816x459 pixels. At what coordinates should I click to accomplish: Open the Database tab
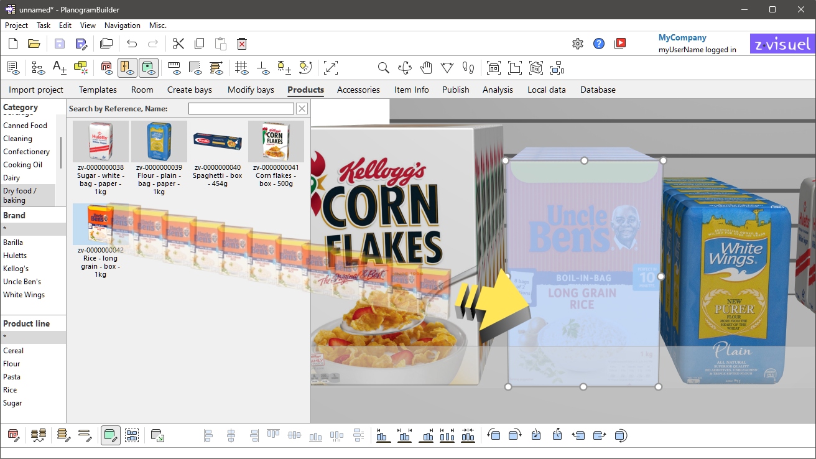click(x=598, y=90)
